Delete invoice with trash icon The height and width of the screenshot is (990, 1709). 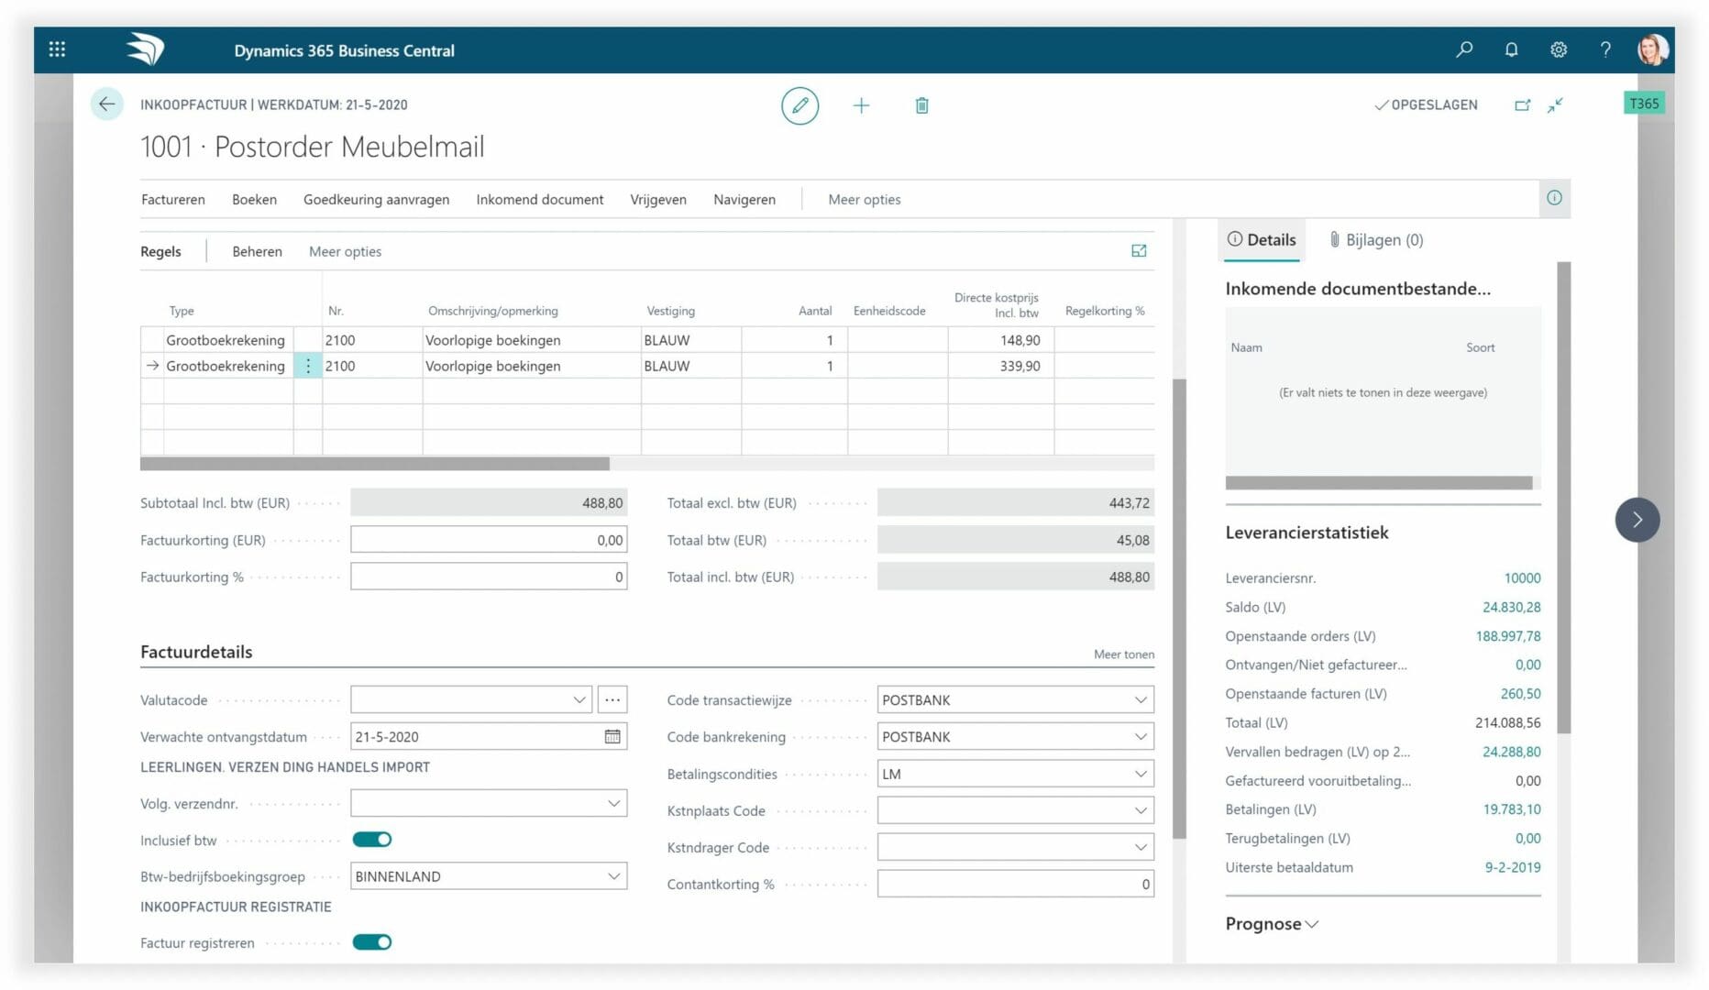coord(921,105)
